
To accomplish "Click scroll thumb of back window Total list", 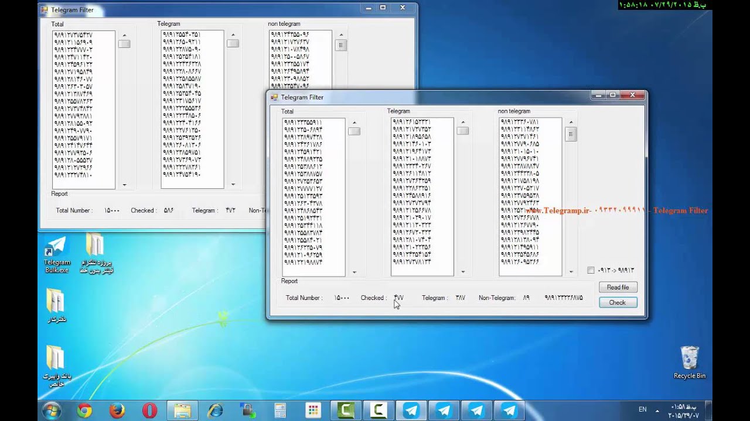I will click(x=124, y=44).
